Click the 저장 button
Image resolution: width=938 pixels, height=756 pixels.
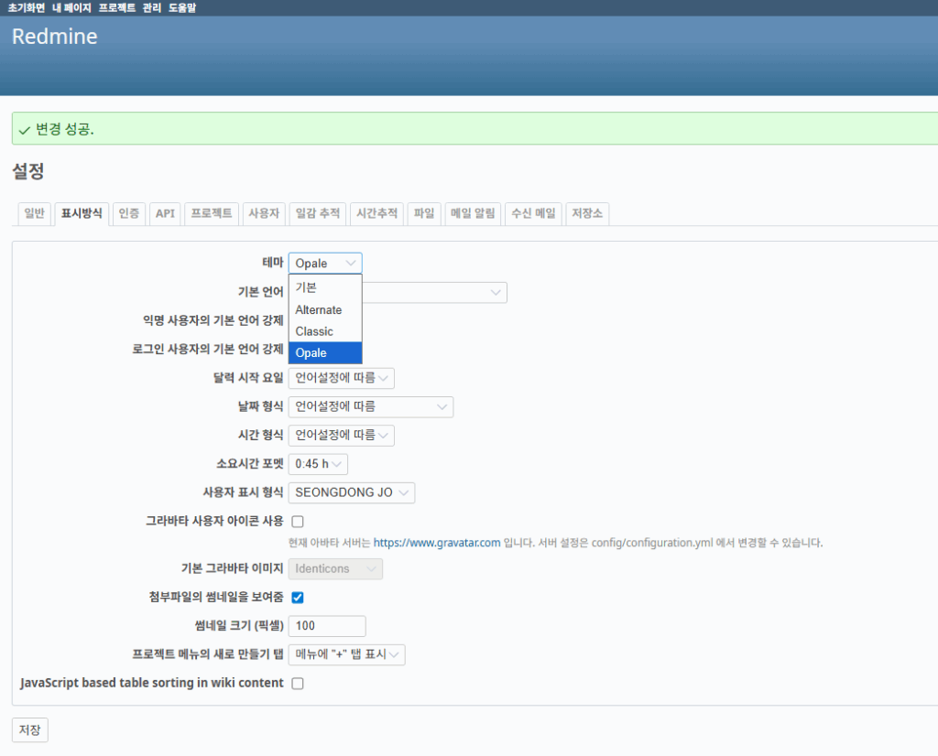point(29,729)
